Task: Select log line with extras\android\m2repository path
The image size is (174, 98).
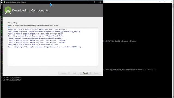Action: (x=36, y=38)
